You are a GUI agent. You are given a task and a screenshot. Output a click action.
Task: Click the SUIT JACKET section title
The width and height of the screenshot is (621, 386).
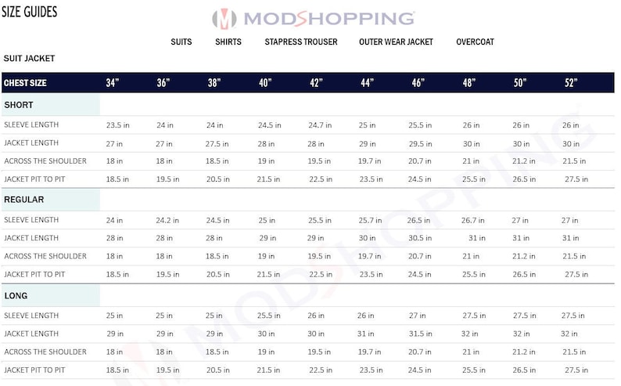[29, 58]
